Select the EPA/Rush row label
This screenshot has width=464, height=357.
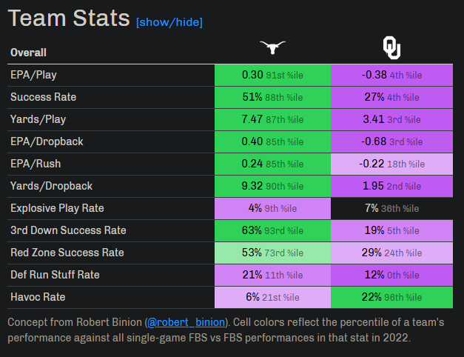click(x=36, y=164)
